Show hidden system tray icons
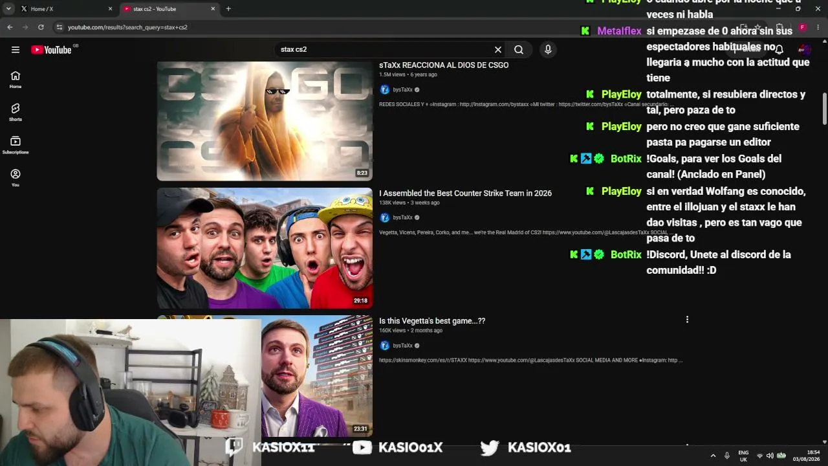The width and height of the screenshot is (828, 466). pyautogui.click(x=714, y=456)
